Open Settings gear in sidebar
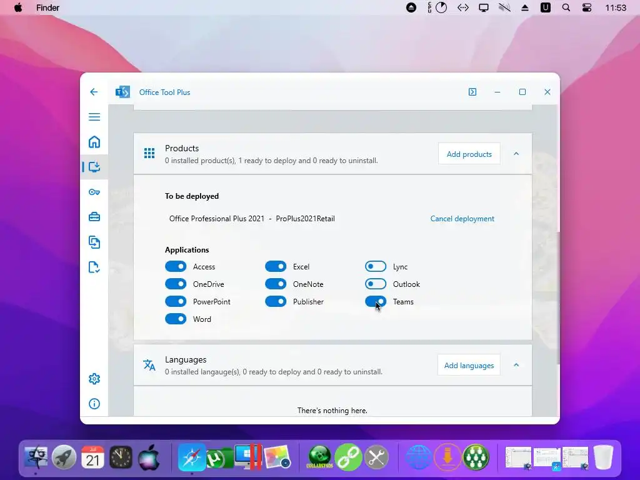This screenshot has height=480, width=640. 94,379
